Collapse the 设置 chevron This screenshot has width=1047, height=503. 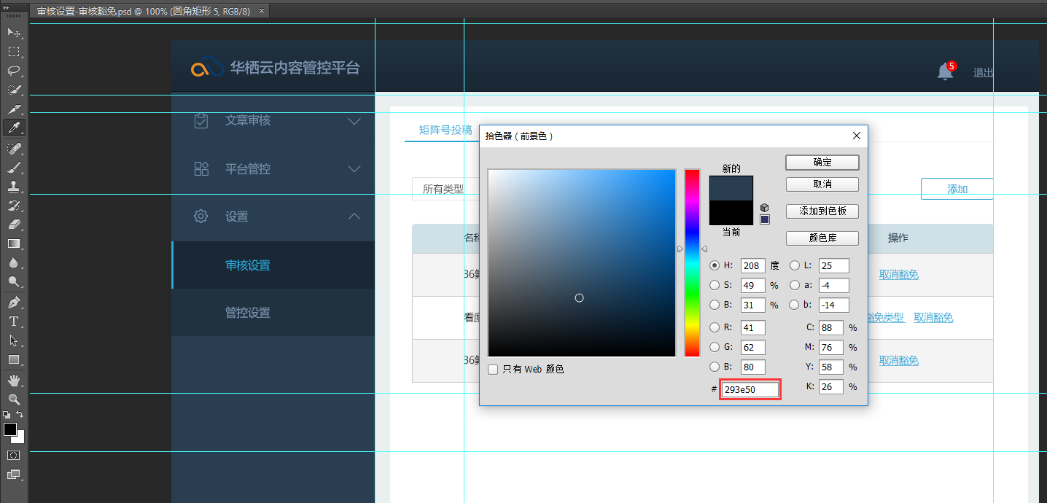click(354, 217)
